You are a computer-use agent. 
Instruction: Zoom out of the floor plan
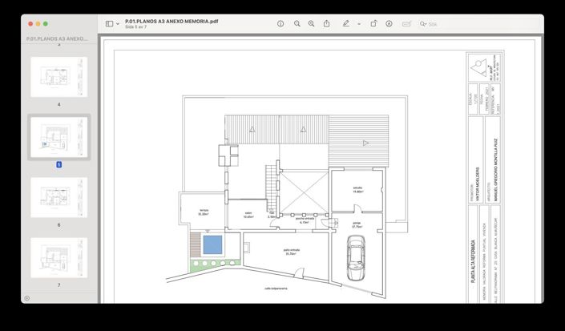click(x=297, y=24)
